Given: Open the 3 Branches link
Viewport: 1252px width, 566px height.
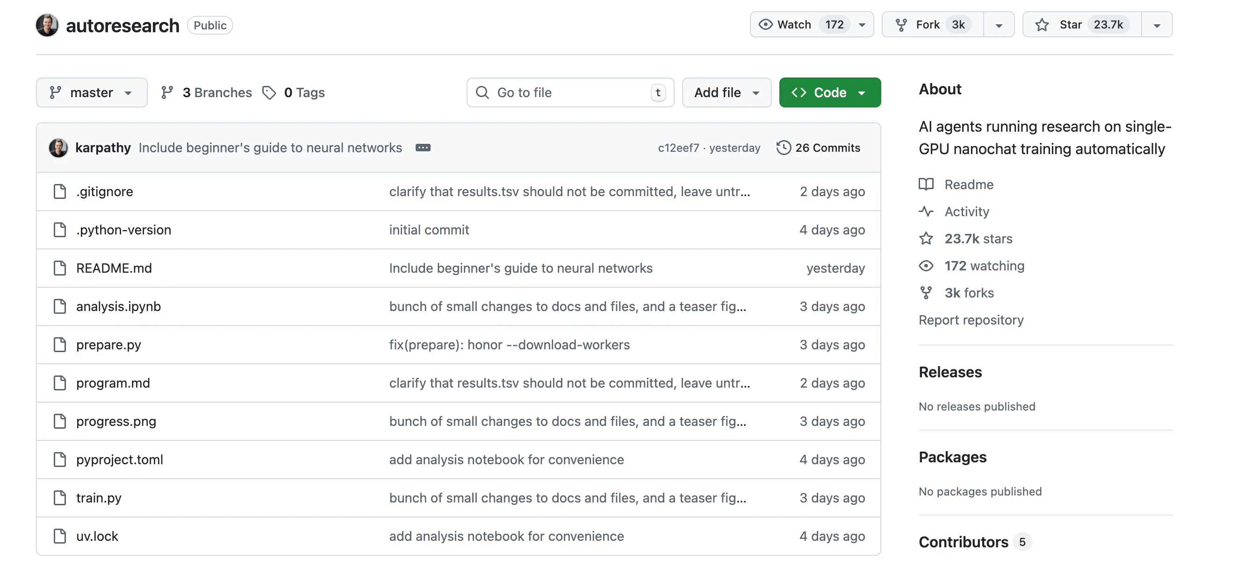Looking at the screenshot, I should (x=207, y=92).
